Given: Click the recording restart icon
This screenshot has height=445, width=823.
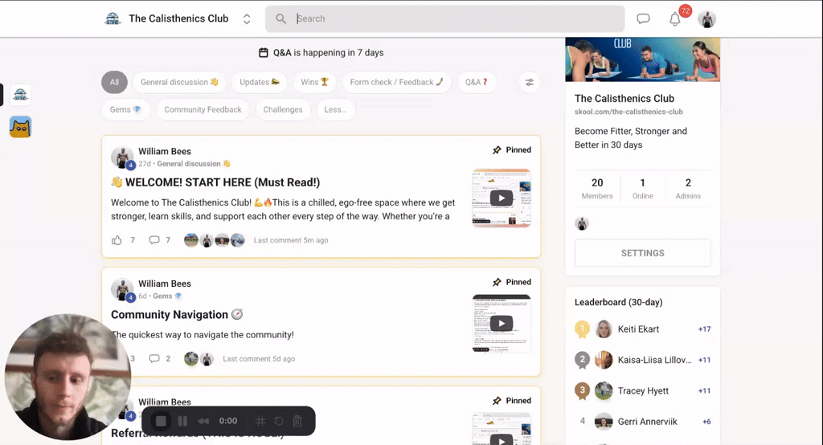Looking at the screenshot, I should pos(279,421).
